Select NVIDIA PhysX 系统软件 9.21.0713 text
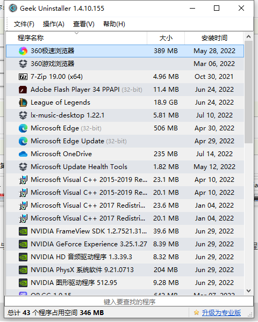Image resolution: width=258 pixels, height=322 pixels. pyautogui.click(x=82, y=270)
